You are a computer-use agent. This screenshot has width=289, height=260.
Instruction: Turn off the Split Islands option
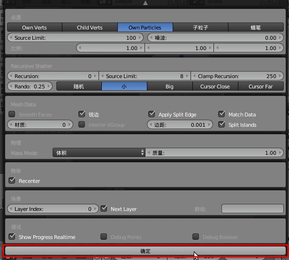pos(221,125)
